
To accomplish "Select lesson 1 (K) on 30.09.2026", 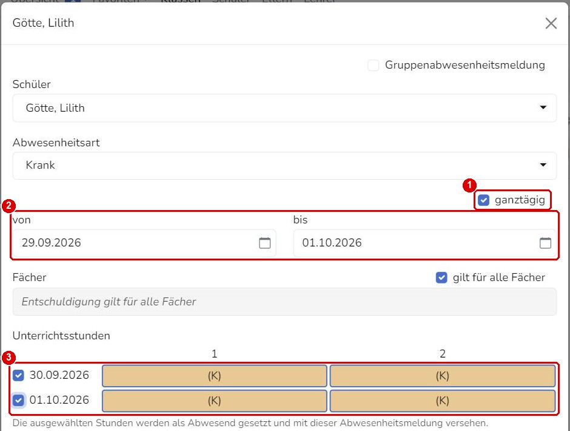I will click(215, 376).
